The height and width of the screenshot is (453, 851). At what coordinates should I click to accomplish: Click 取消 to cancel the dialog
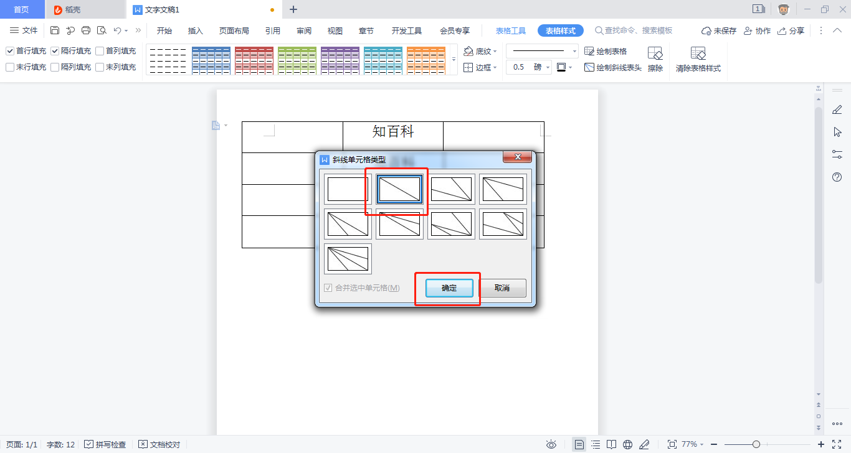pyautogui.click(x=502, y=288)
